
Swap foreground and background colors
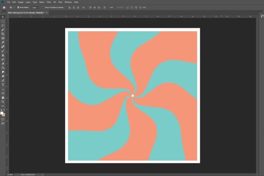coord(4,110)
